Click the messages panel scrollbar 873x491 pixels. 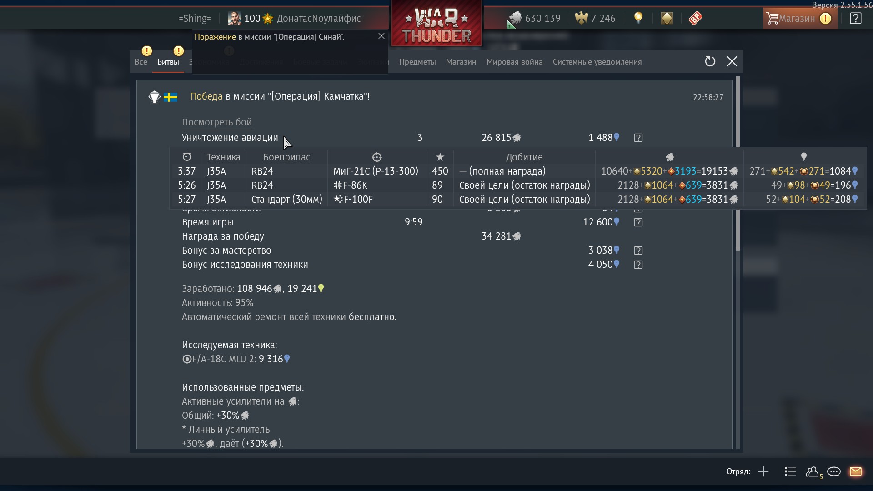(x=738, y=164)
